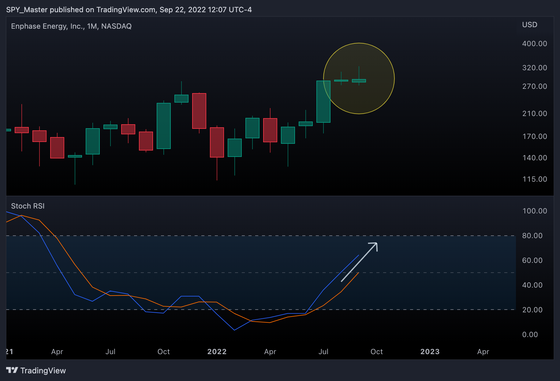Viewport: 560px width, 381px height.
Task: Click the Oct label right of the 2022 Jul label
Action: (377, 352)
